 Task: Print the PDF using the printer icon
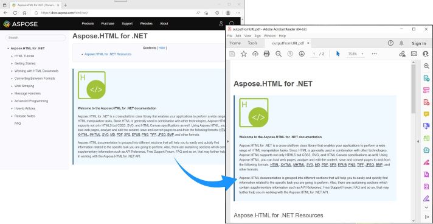tap(266, 54)
